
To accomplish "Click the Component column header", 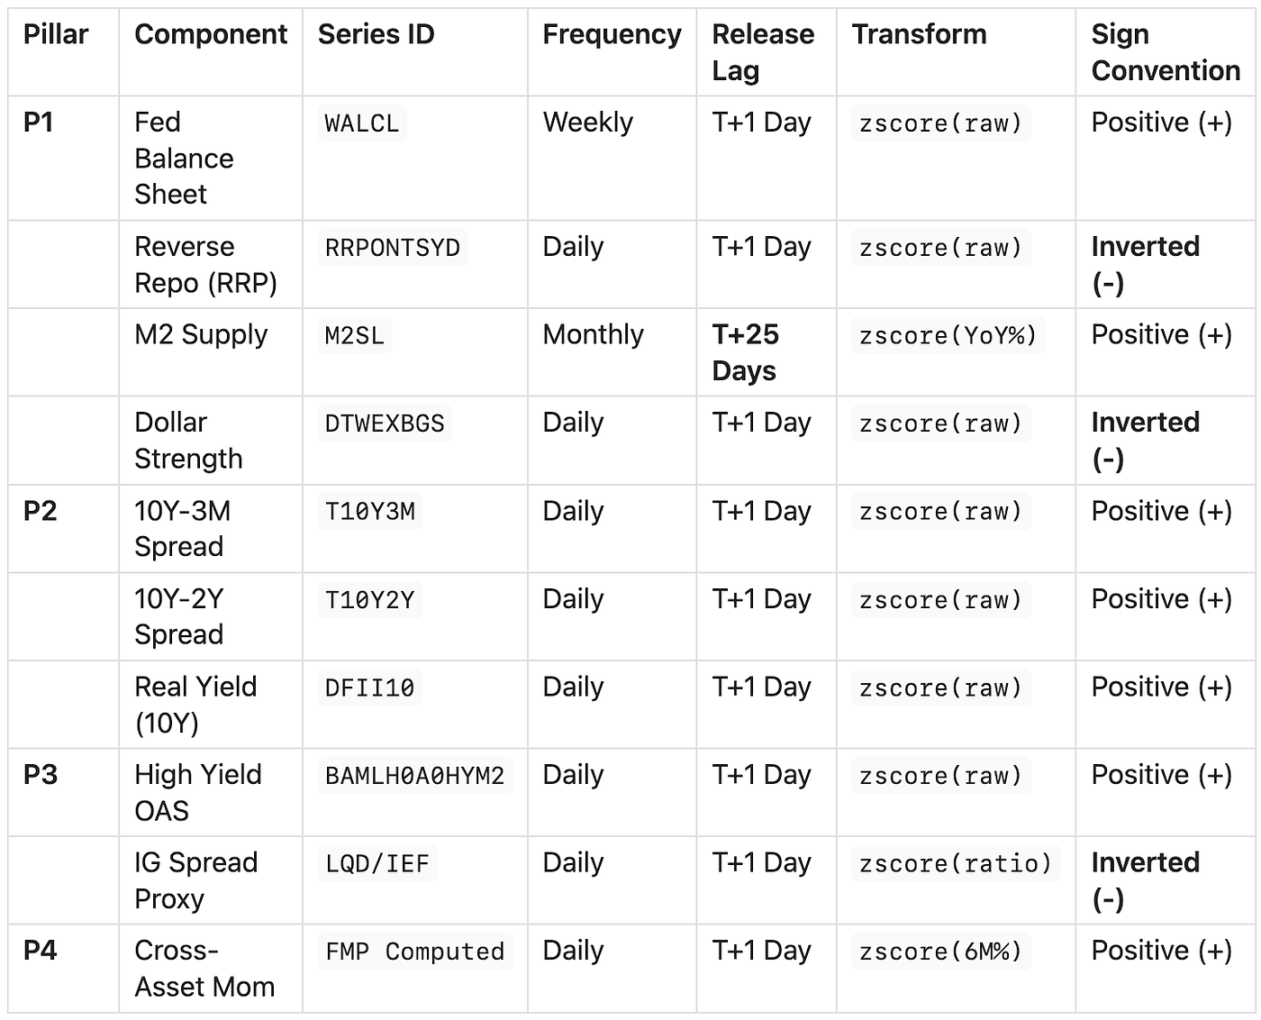I will coord(211,34).
